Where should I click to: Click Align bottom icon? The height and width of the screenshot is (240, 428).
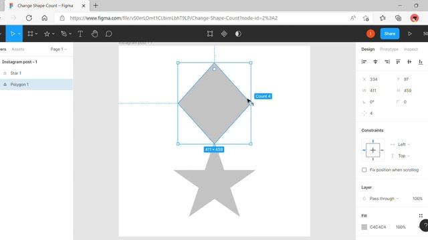421,62
